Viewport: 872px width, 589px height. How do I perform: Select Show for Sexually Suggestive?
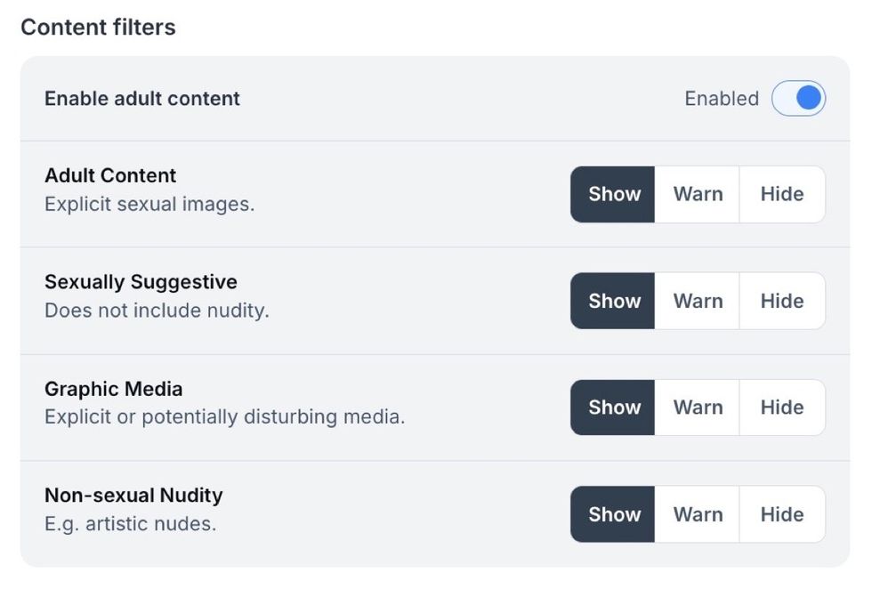tap(612, 301)
